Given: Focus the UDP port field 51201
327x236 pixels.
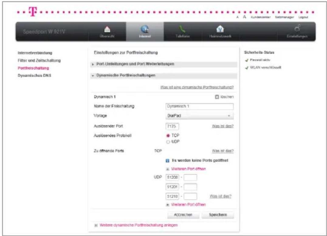Looking at the screenshot, I should 172,187.
